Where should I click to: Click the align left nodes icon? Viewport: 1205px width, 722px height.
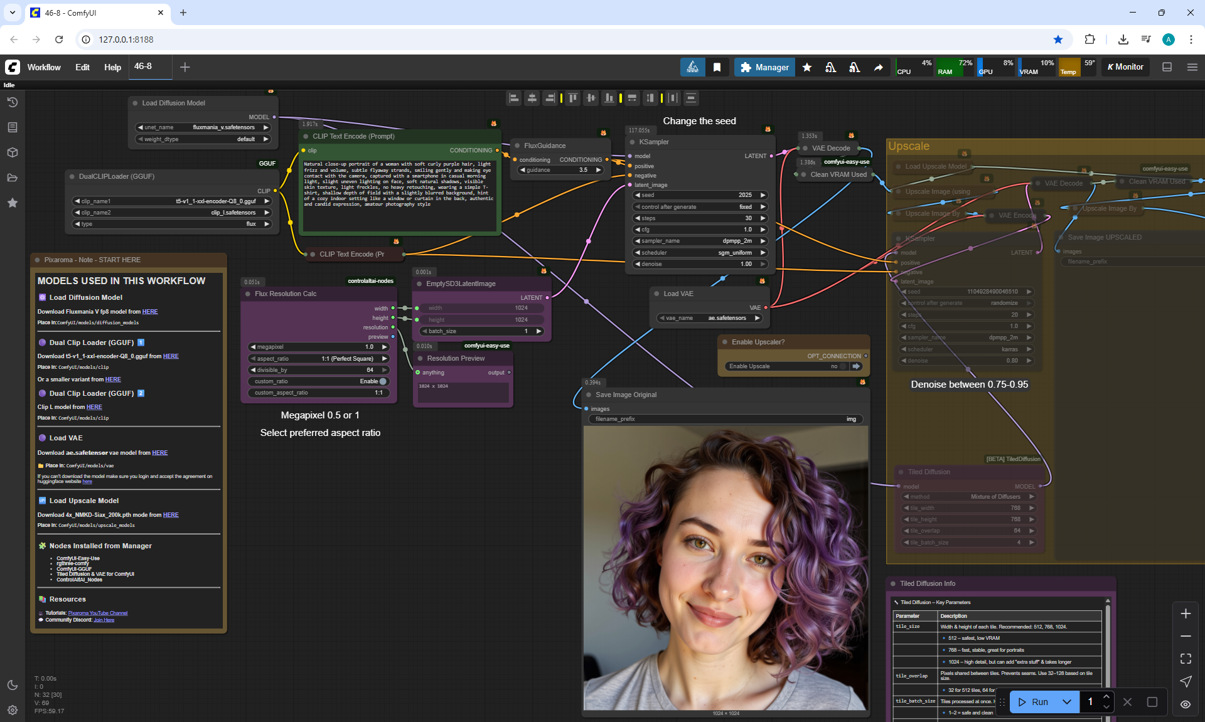514,98
